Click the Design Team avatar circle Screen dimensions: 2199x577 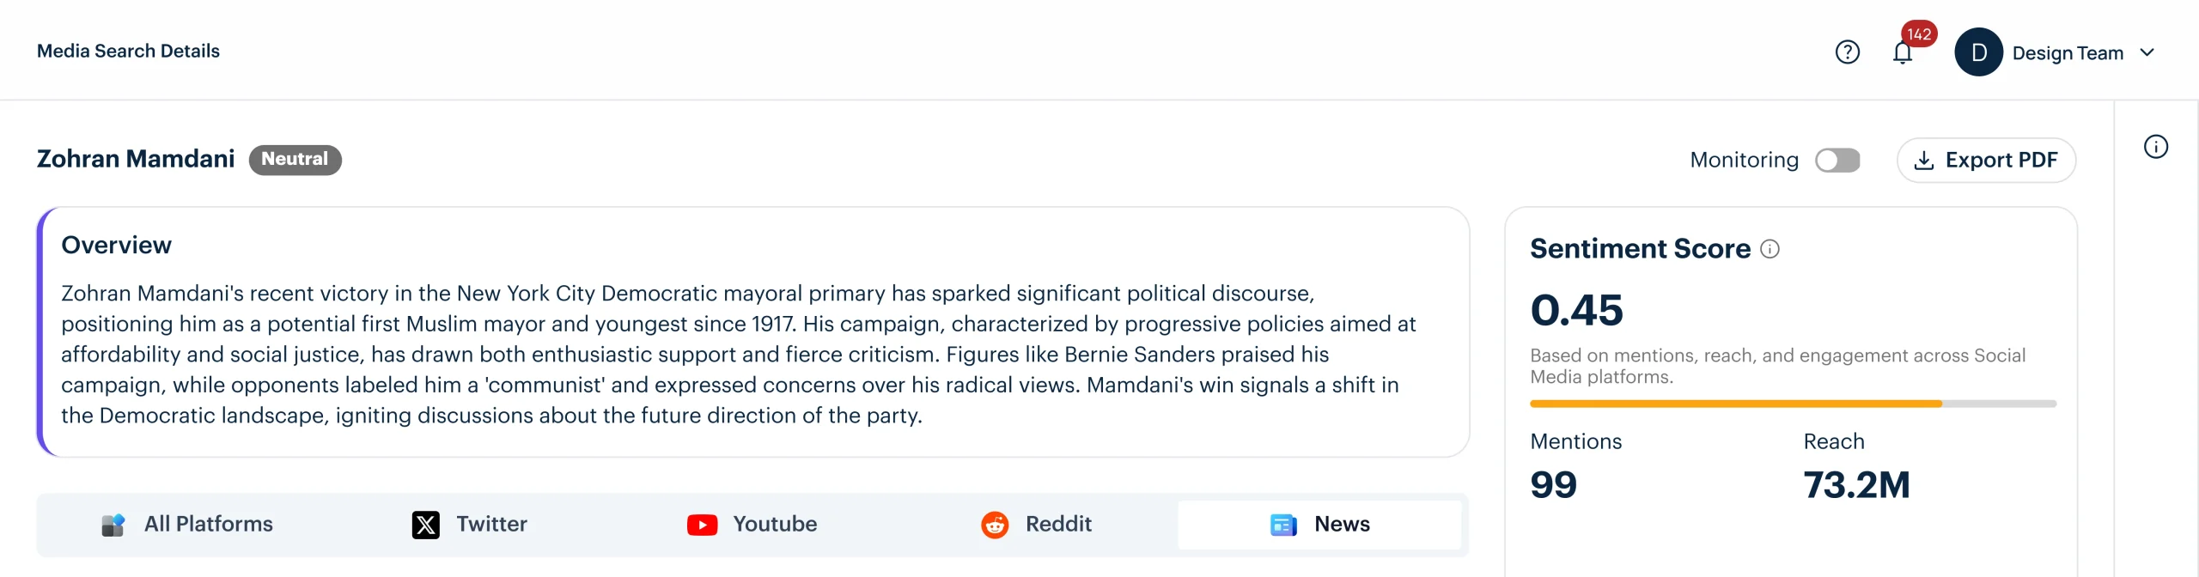[1978, 52]
